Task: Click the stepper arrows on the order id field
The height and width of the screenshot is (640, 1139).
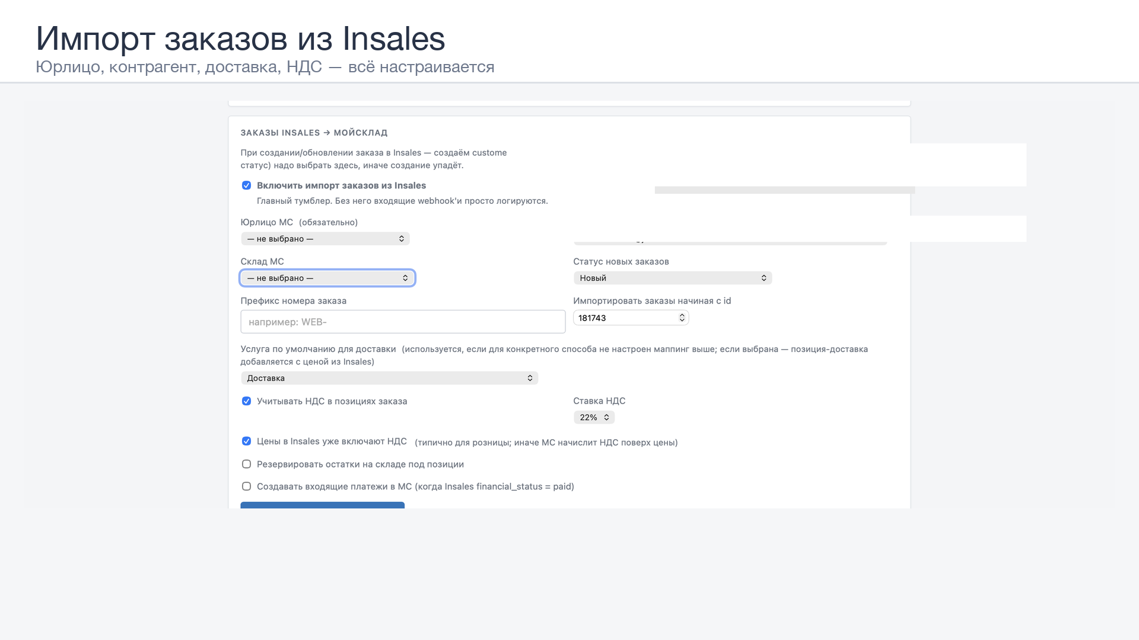Action: coord(682,318)
